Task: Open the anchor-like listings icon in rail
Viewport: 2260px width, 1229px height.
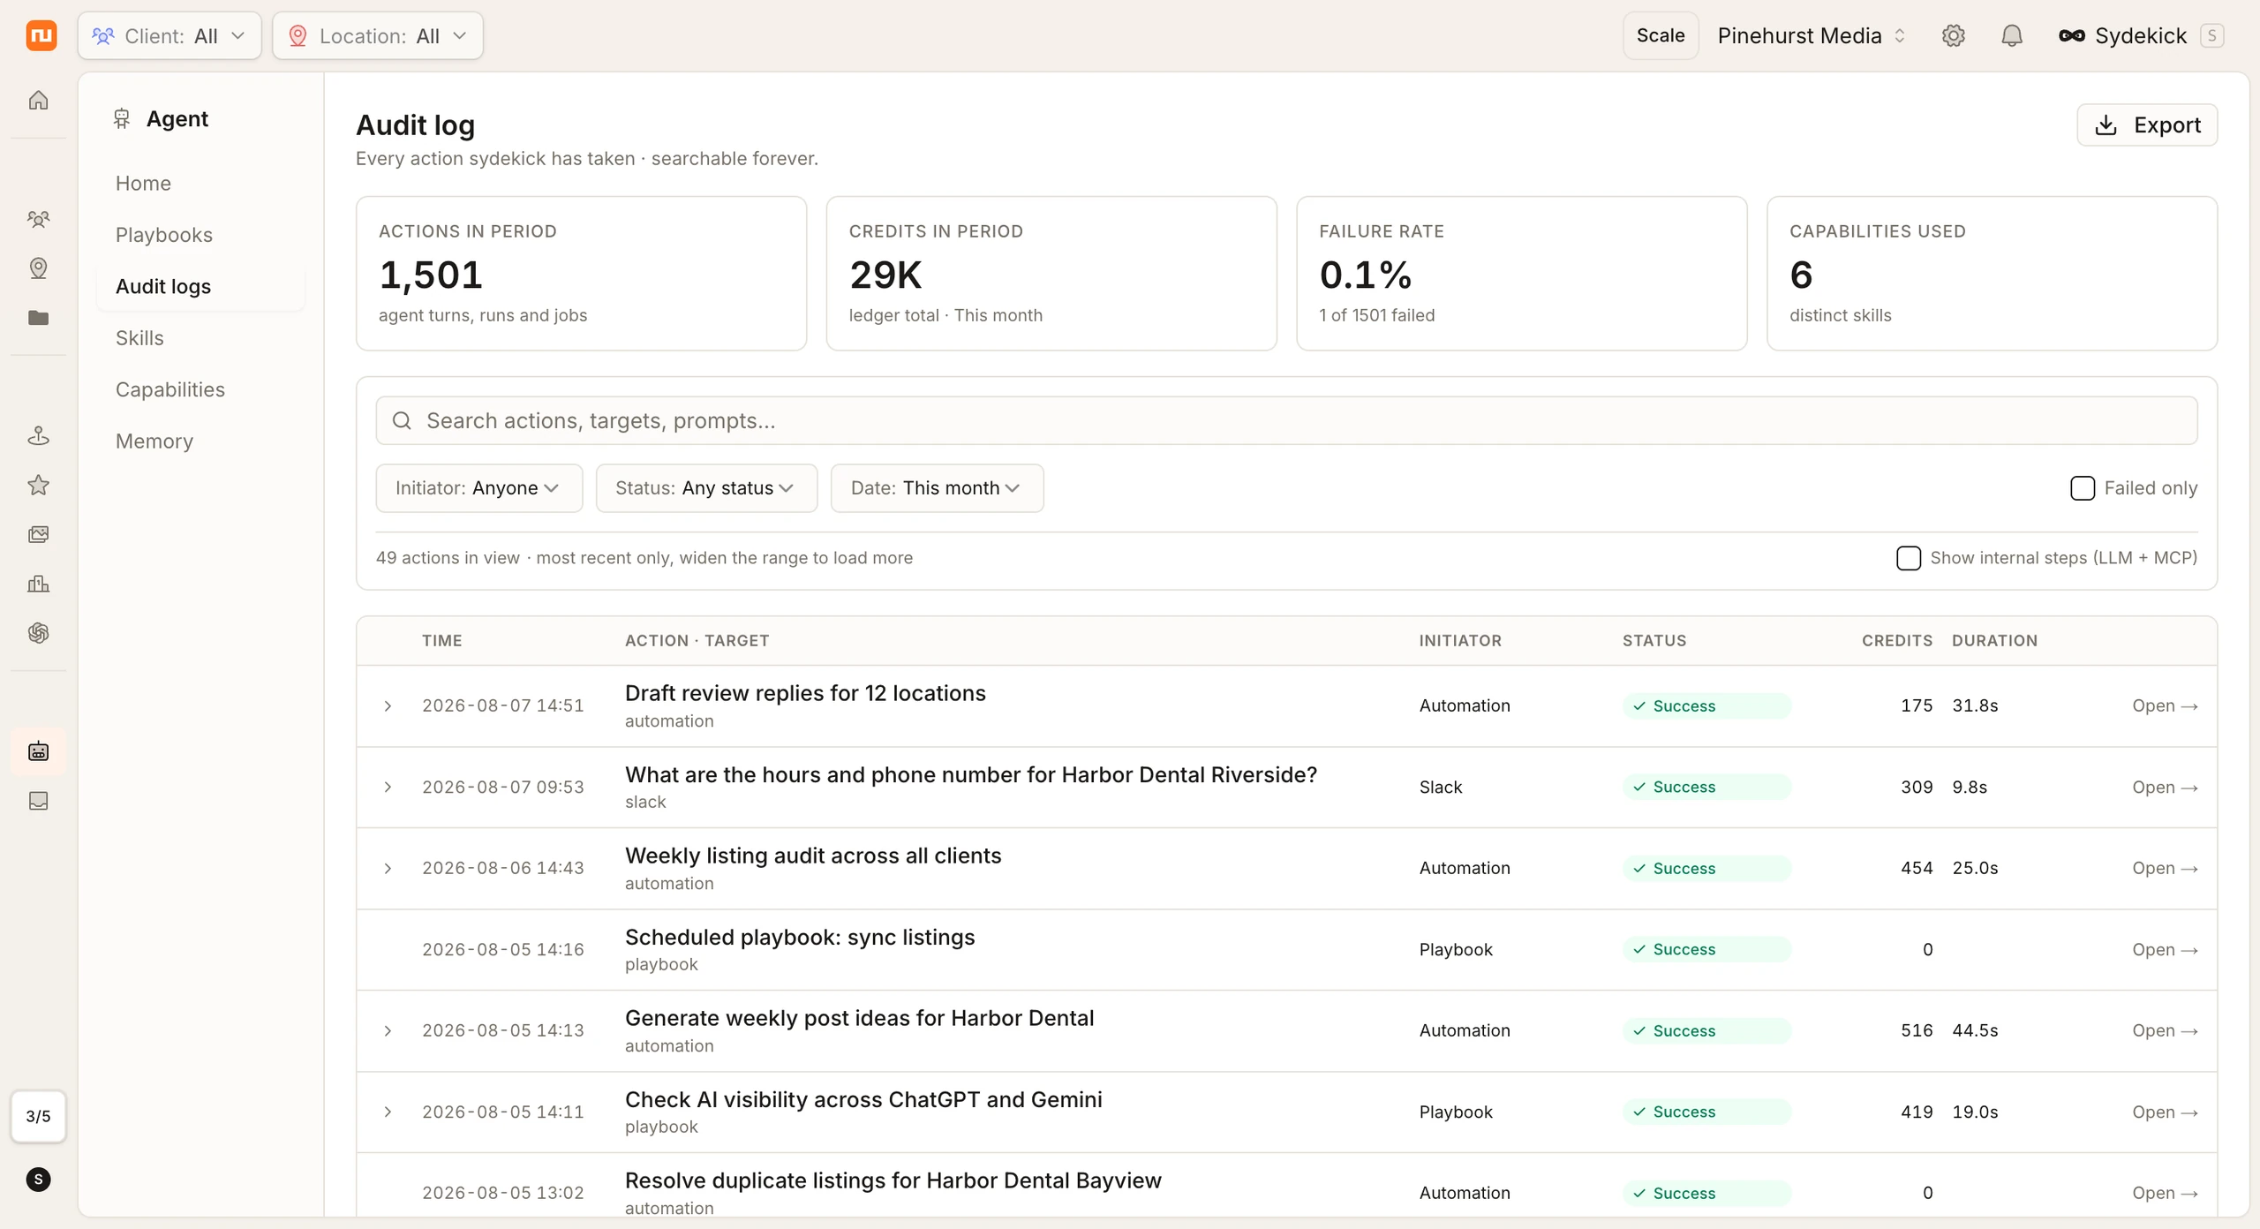Action: [x=38, y=435]
